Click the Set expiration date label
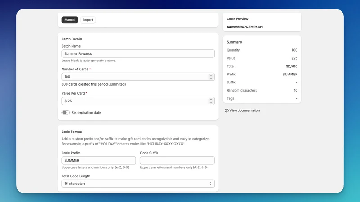 coord(86,113)
